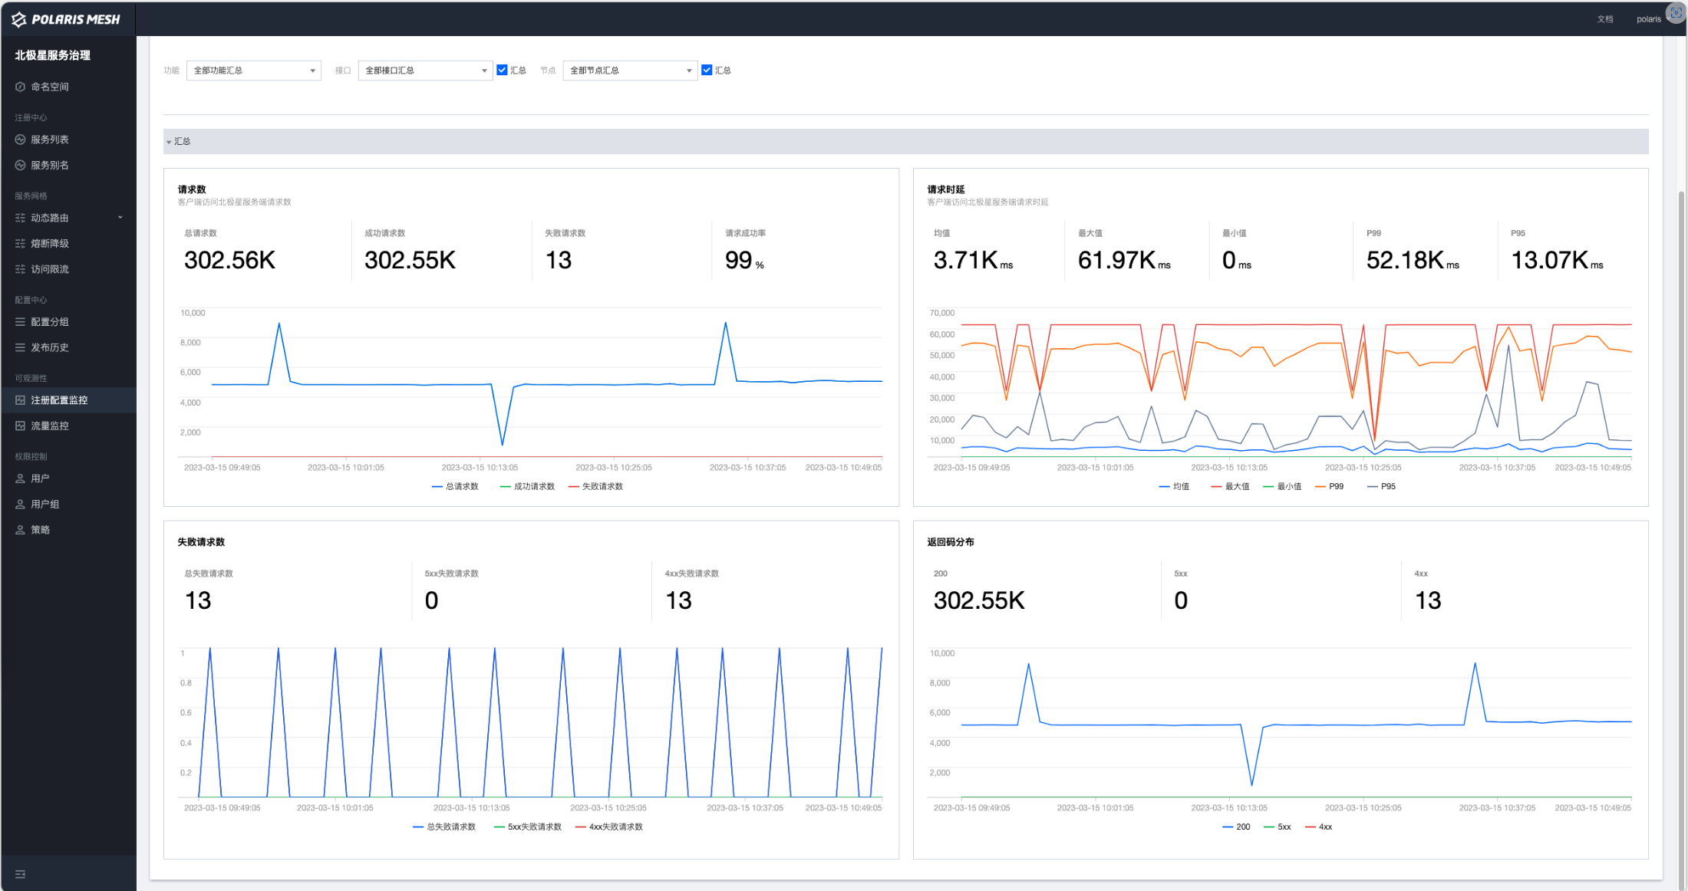Viewport: 1688px width, 891px height.
Task: Open the 文档 docs link
Action: tap(1605, 19)
